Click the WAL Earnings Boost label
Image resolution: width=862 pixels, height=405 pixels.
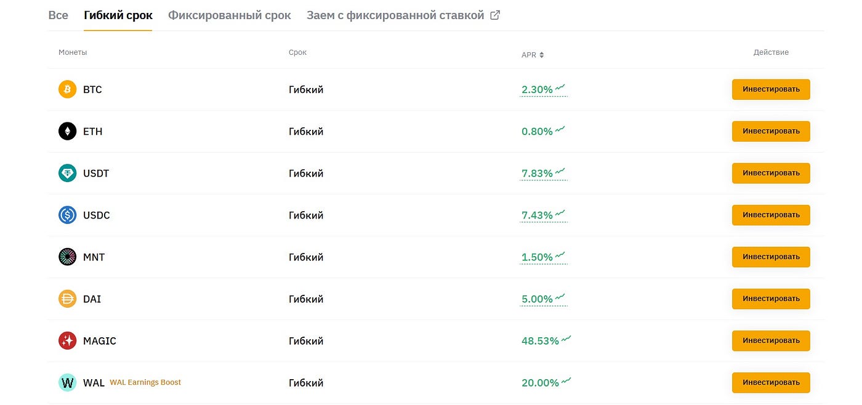pyautogui.click(x=145, y=382)
